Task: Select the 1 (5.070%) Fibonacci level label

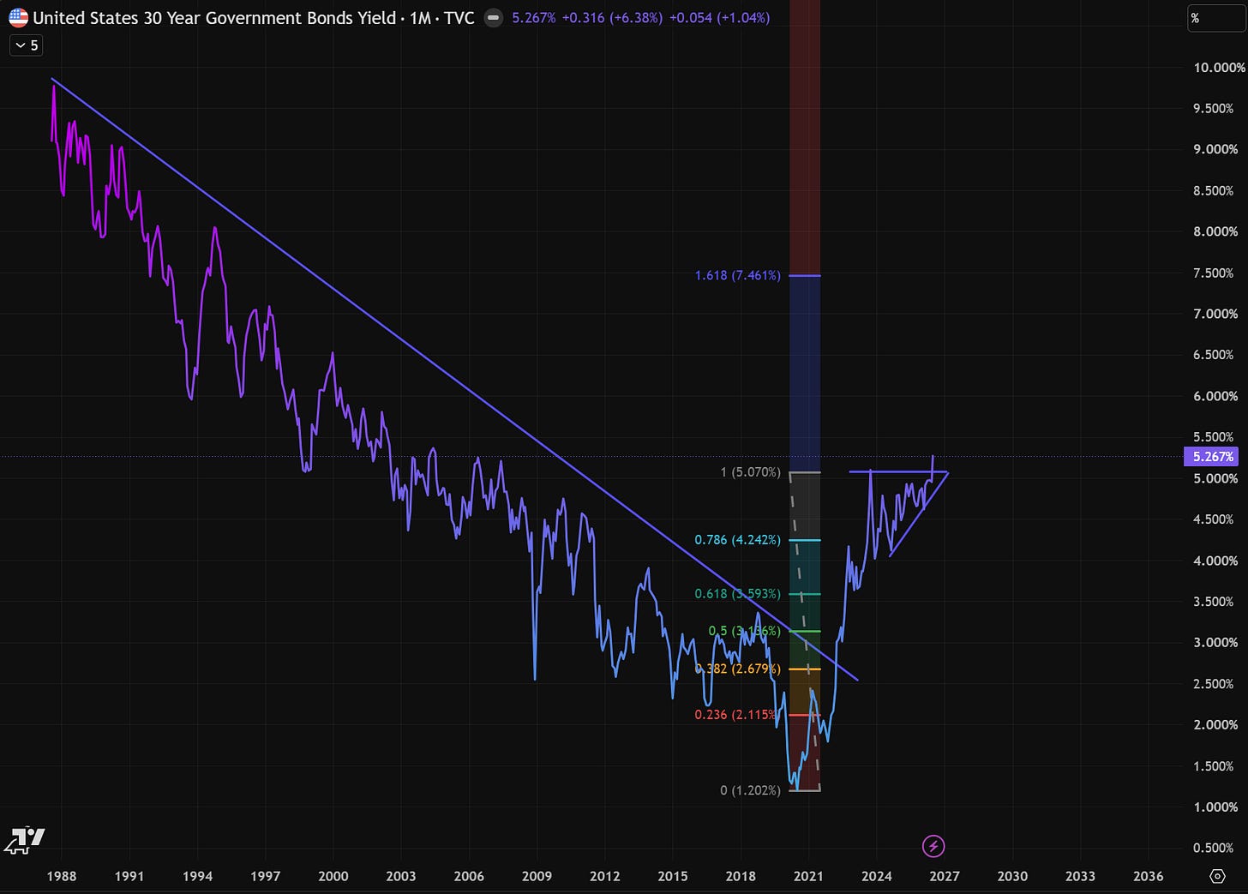Action: pos(751,472)
